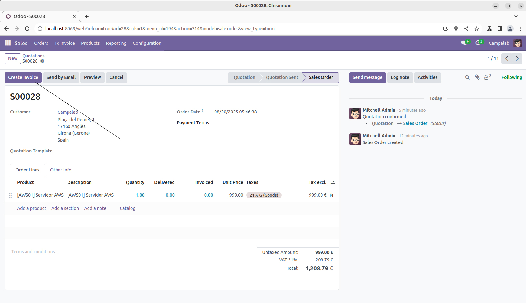Open the Configuration menu
Screen dimensions: 526x303
[147, 43]
